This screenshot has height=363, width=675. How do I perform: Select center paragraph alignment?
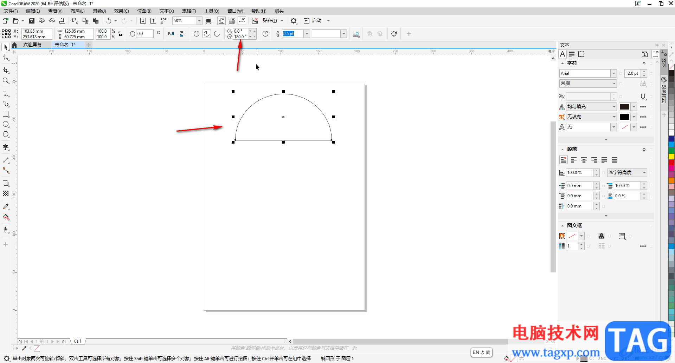584,160
